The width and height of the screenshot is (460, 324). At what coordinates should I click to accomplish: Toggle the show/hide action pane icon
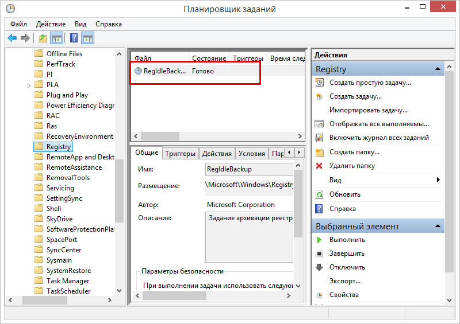(88, 38)
